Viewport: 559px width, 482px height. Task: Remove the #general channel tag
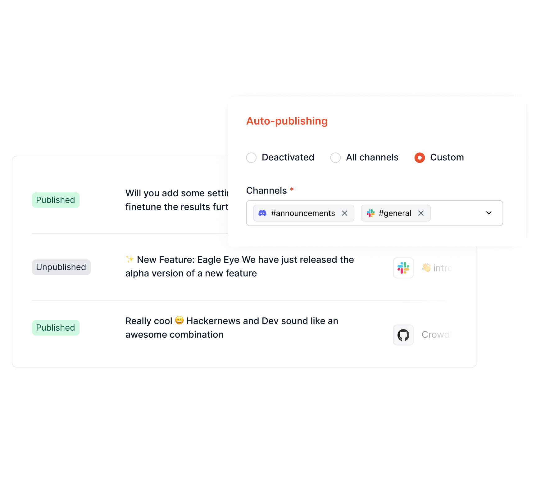[x=421, y=213]
